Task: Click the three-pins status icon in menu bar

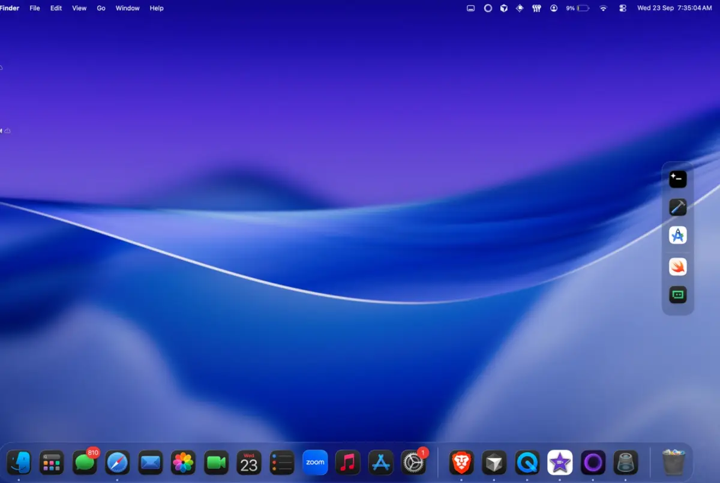Action: pos(536,8)
